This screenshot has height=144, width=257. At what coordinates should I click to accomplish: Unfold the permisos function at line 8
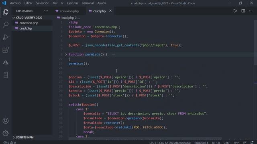coord(66,54)
